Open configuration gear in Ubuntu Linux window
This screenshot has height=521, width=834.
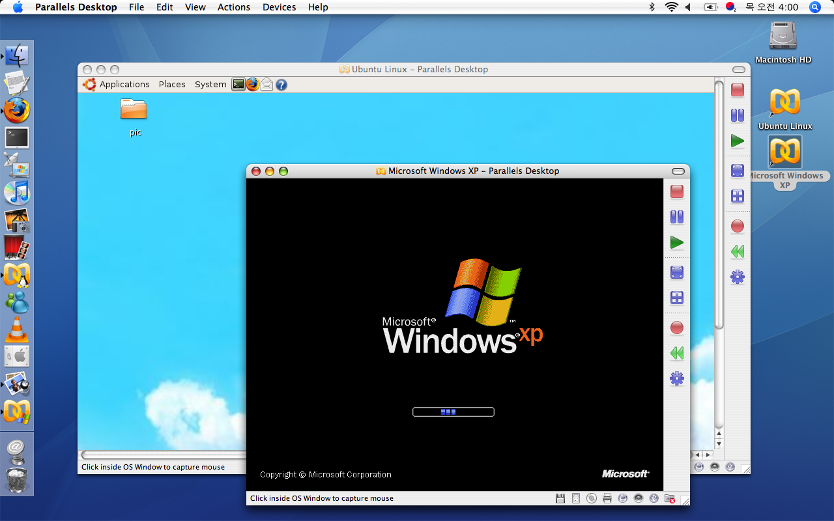click(x=738, y=277)
